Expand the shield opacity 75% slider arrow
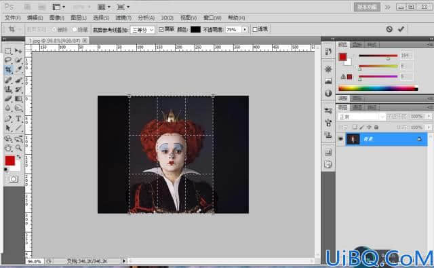This screenshot has width=434, height=268. (x=245, y=29)
